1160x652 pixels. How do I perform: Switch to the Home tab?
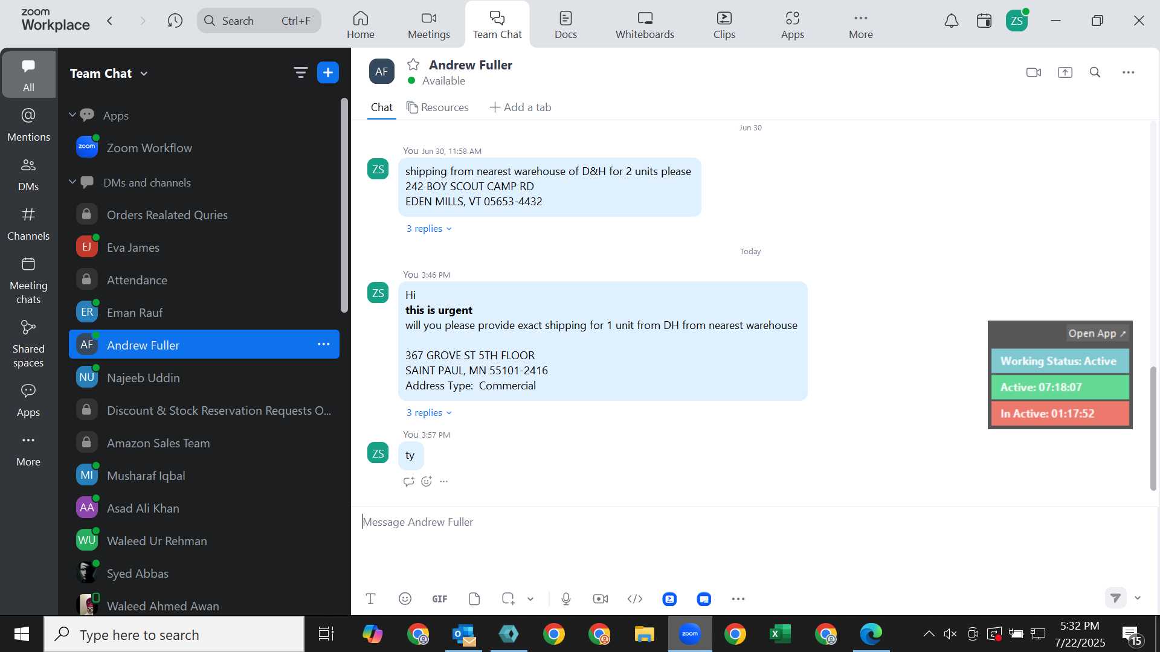click(x=361, y=25)
